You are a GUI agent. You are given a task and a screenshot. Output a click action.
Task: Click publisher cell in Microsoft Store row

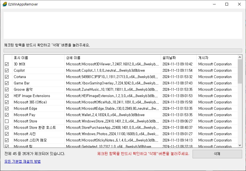pos(215,121)
